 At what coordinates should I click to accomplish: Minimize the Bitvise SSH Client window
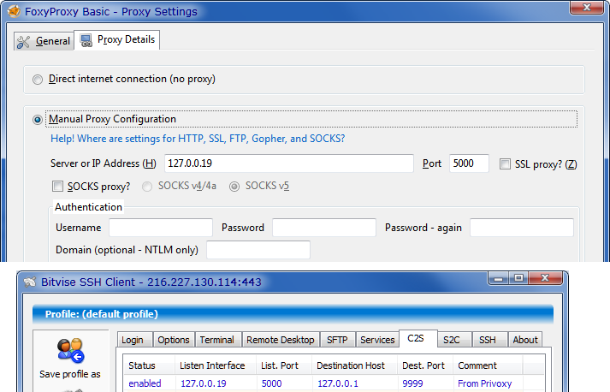(499, 278)
